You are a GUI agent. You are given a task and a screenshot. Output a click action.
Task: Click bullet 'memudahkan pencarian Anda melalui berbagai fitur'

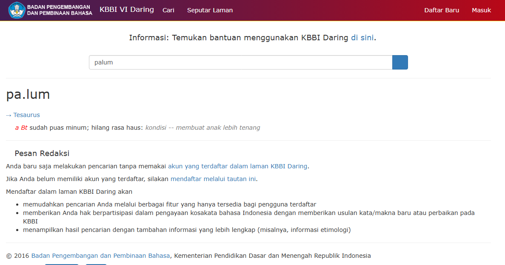169,204
